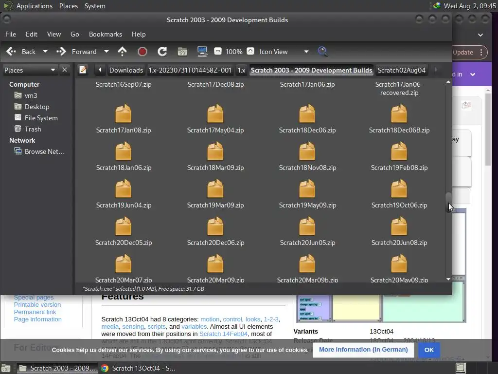Open the File menu
The width and height of the screenshot is (498, 374).
[x=11, y=34]
